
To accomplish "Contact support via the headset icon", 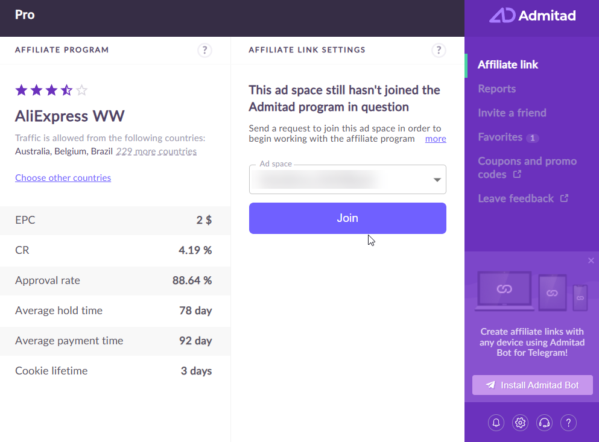I will (544, 423).
